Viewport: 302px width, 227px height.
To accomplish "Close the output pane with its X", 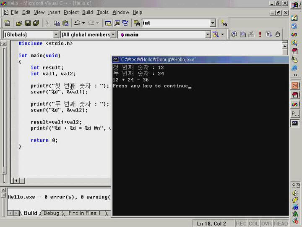I will coord(3,190).
